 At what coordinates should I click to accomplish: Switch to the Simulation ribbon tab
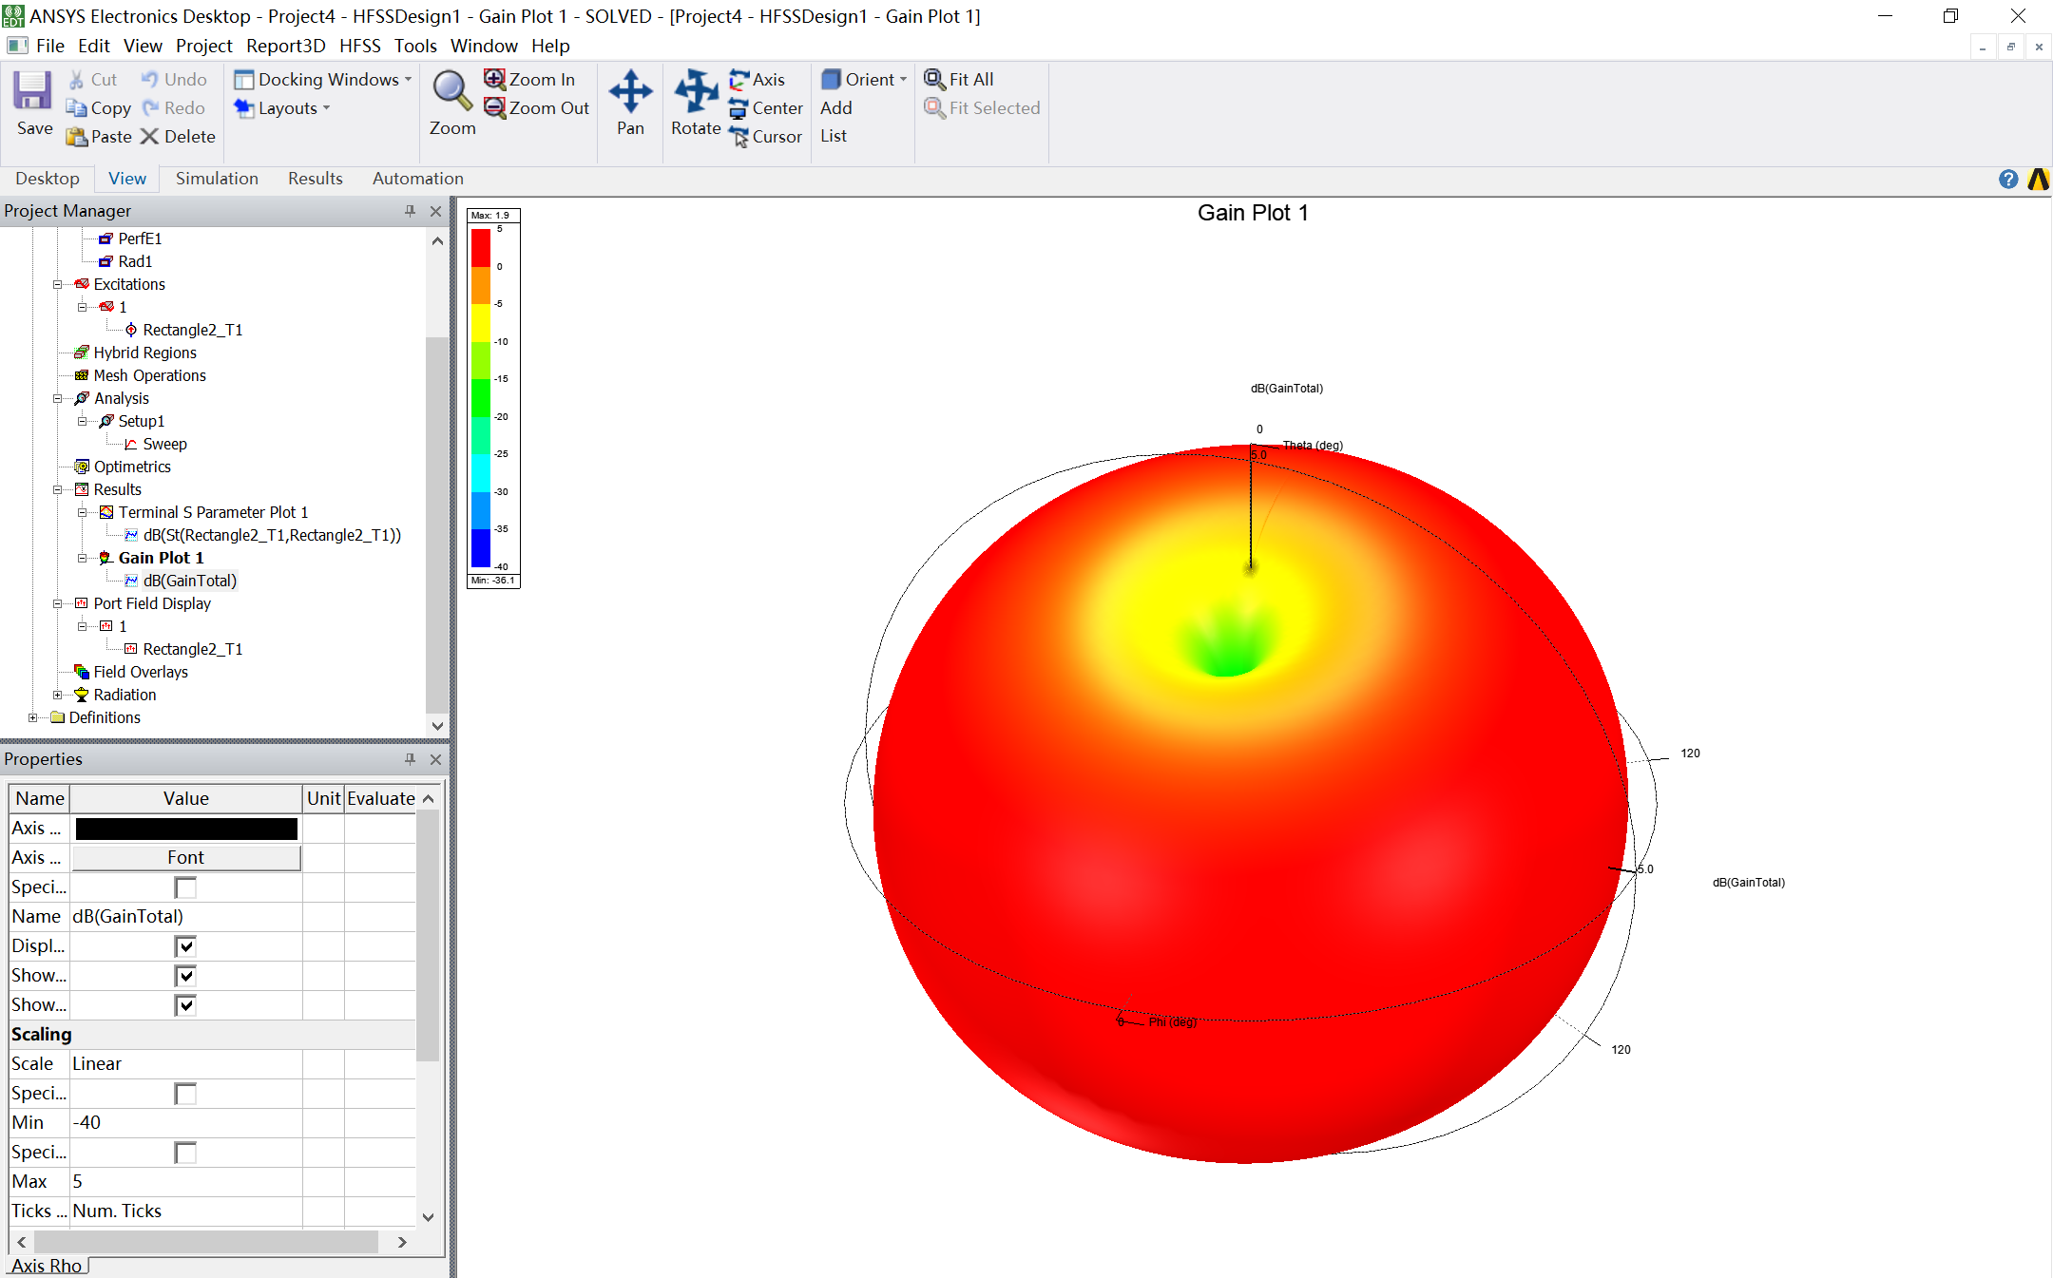coord(217,179)
